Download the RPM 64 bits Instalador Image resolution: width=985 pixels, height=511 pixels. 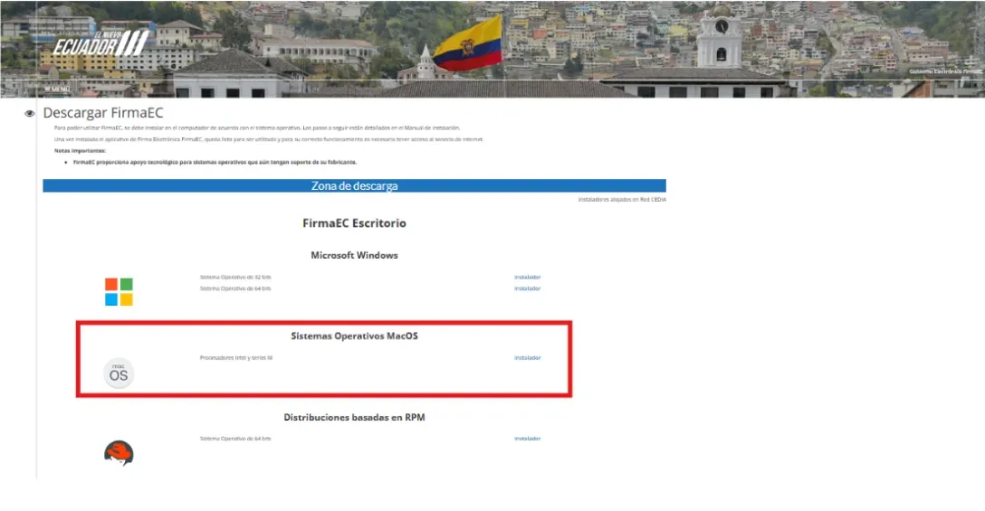[x=528, y=439]
